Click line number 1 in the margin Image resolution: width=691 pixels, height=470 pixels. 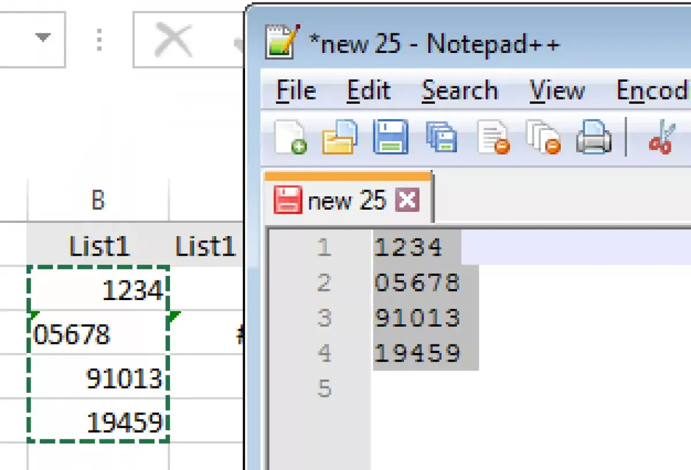click(324, 247)
